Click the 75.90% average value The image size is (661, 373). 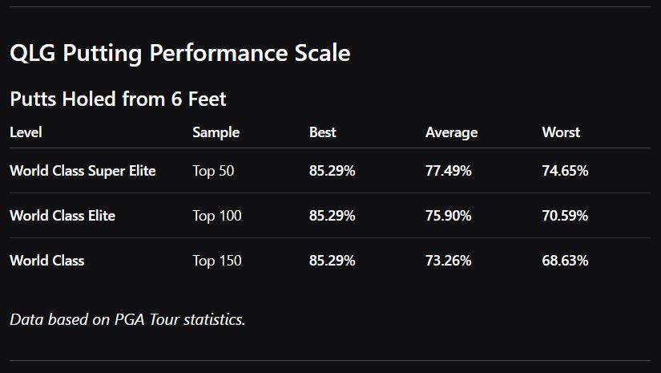pyautogui.click(x=448, y=216)
